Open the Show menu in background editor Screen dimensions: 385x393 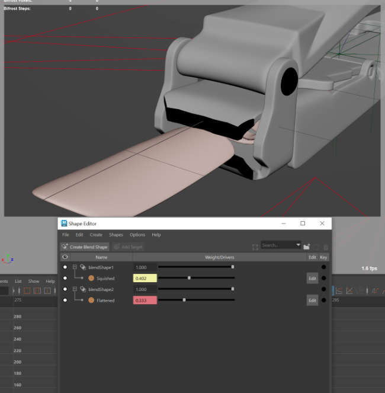click(34, 281)
